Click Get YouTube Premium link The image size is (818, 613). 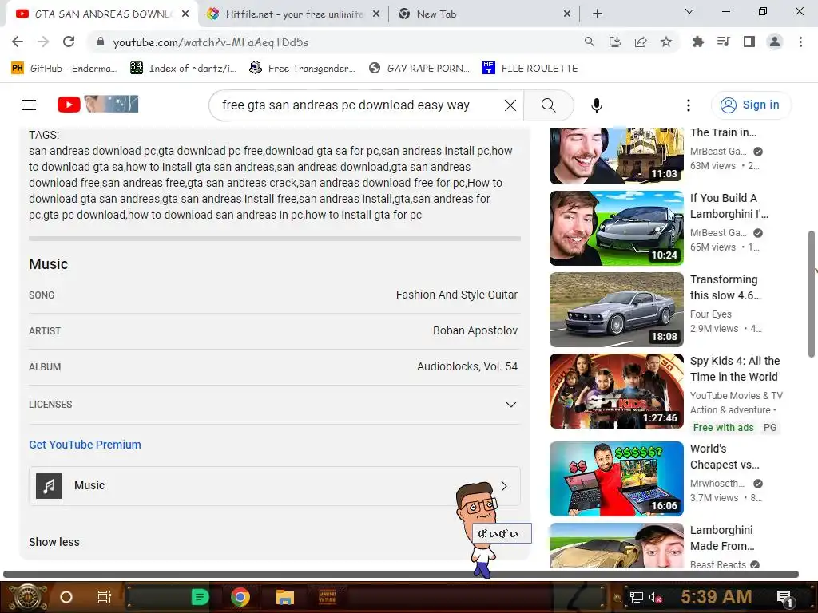pyautogui.click(x=85, y=445)
